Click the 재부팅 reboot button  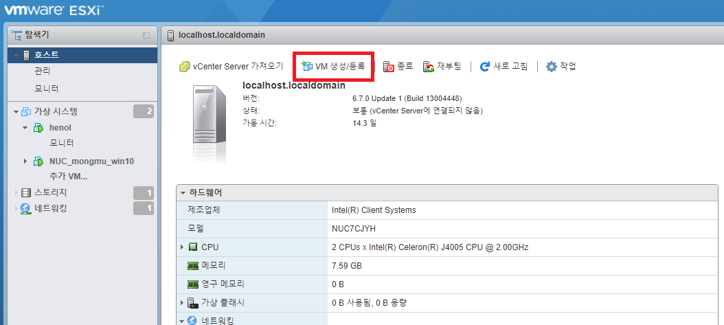click(442, 67)
